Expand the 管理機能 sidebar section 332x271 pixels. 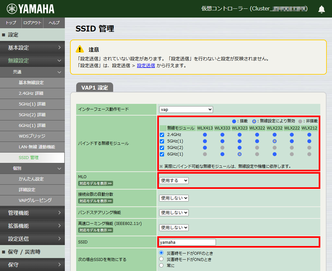32,213
